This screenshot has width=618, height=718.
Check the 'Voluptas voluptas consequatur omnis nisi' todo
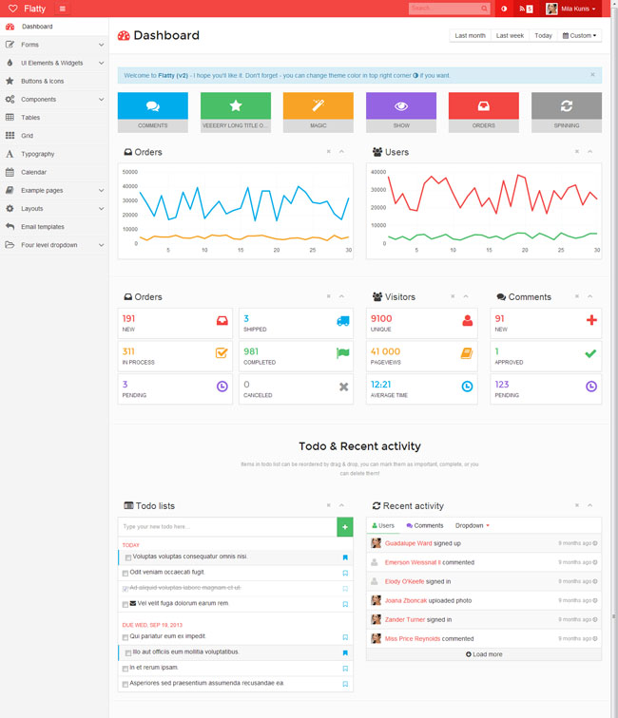point(128,557)
